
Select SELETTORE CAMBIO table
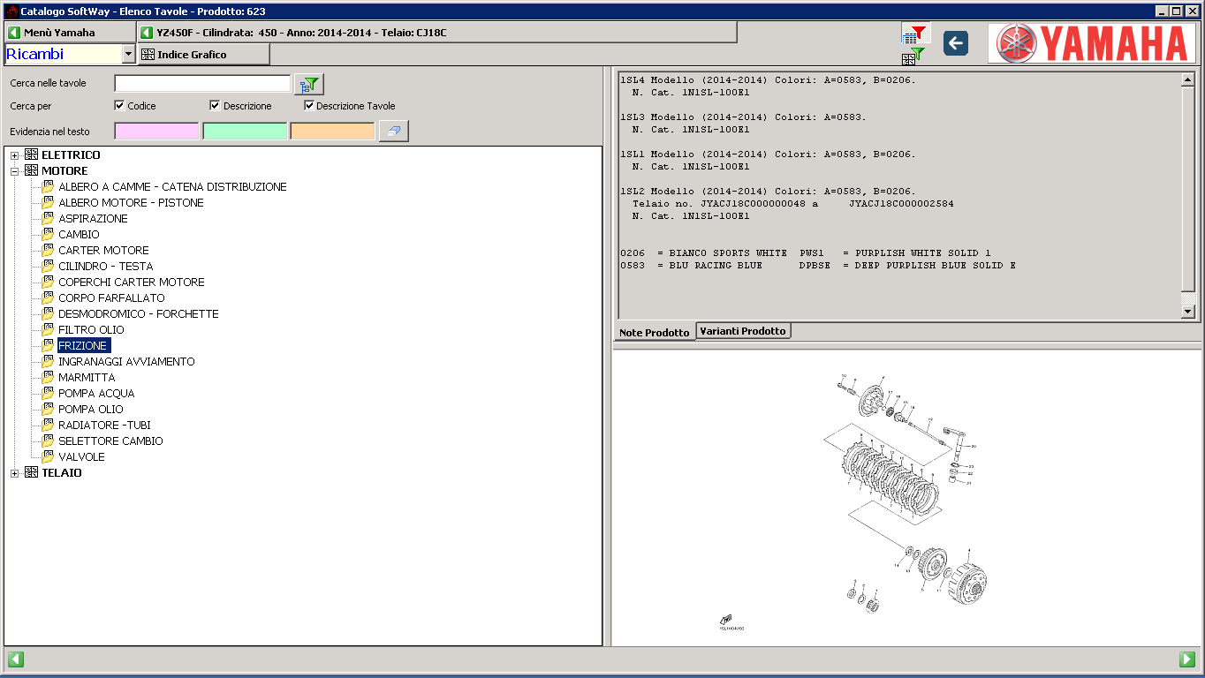[110, 441]
